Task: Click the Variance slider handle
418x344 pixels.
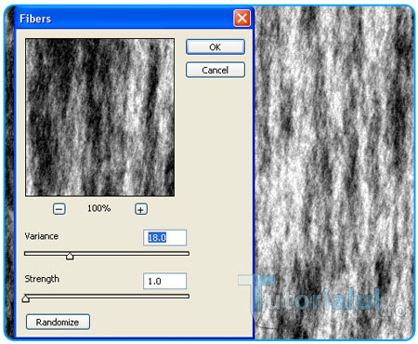Action: click(x=70, y=256)
